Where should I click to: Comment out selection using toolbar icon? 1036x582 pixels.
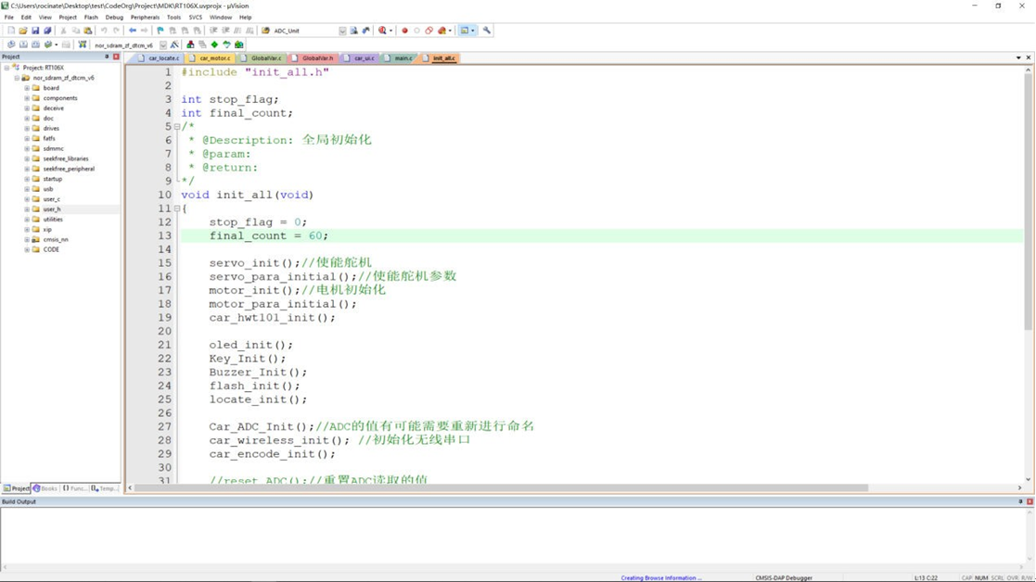[x=237, y=31]
